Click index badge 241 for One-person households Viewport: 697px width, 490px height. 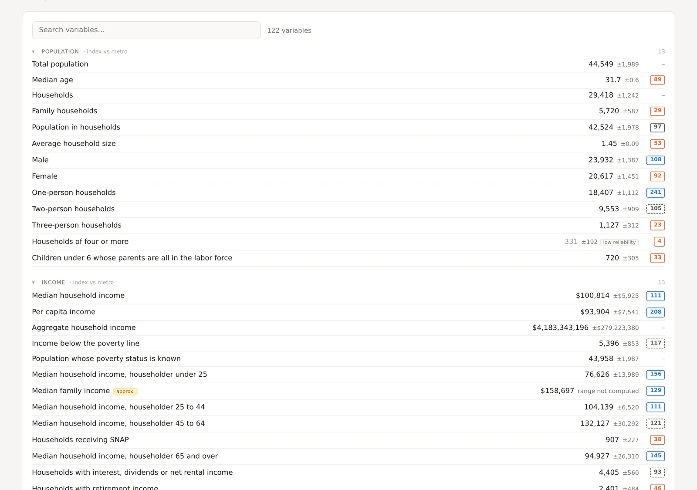tap(656, 193)
